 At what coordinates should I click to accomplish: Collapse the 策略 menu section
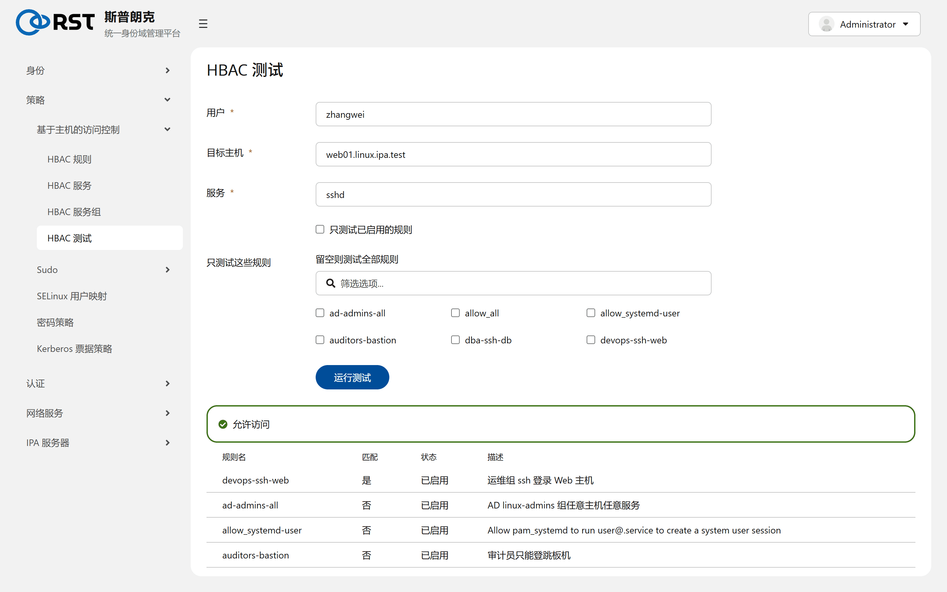pyautogui.click(x=99, y=100)
